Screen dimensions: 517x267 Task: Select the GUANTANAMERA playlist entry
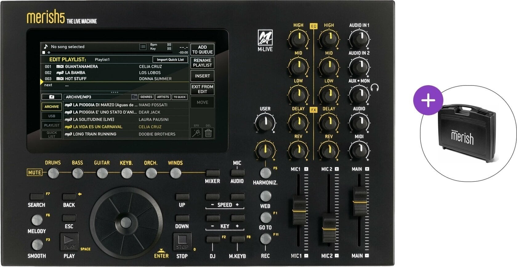115,66
